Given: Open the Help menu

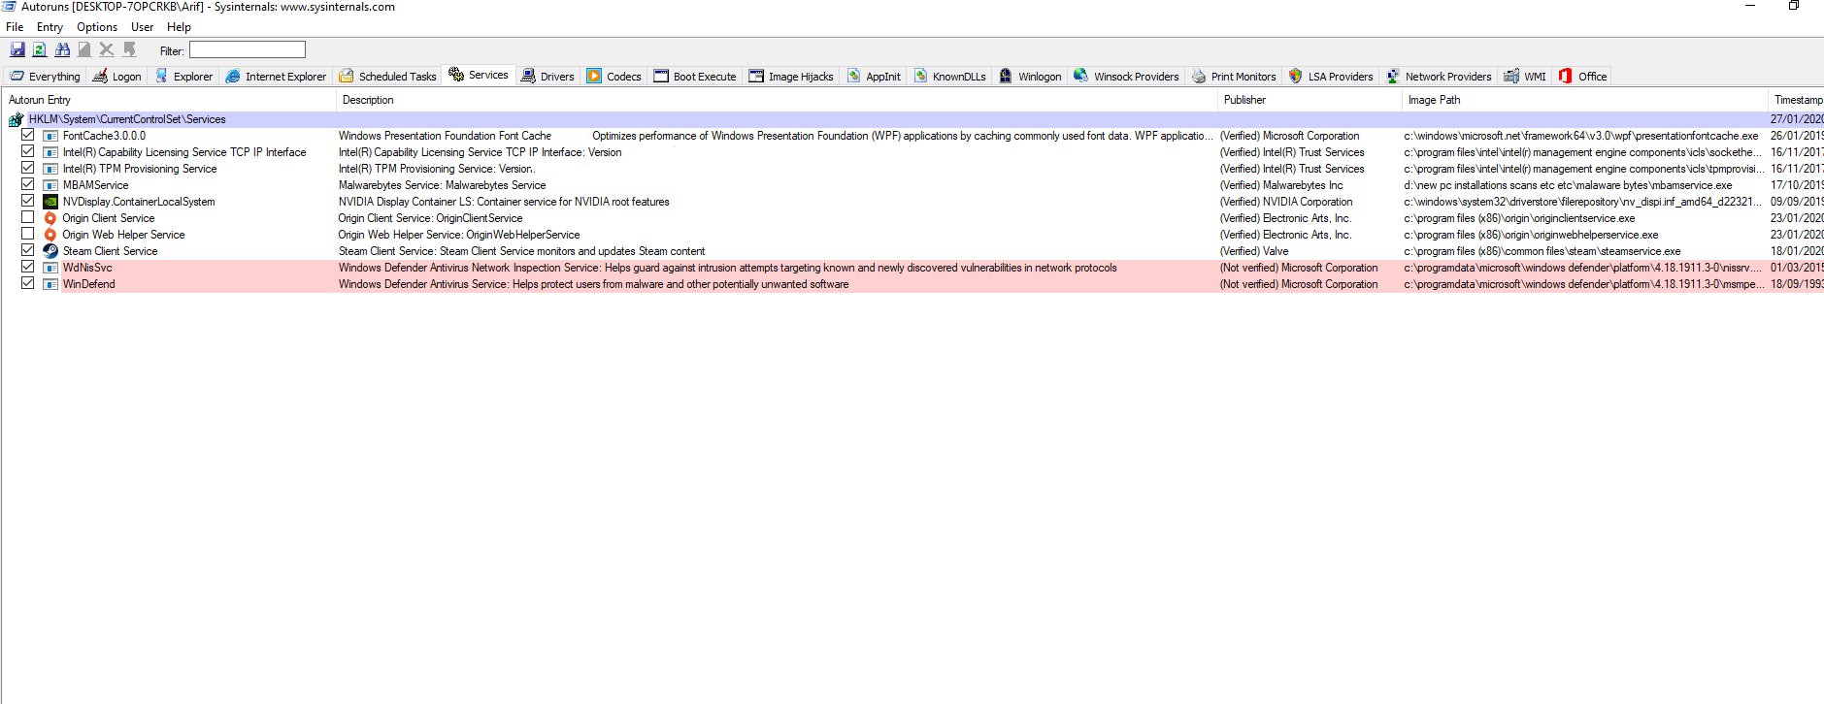Looking at the screenshot, I should [x=179, y=27].
